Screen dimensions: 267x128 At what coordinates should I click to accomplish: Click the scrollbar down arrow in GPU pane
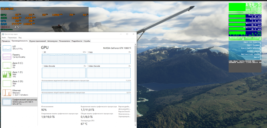pos(135,125)
